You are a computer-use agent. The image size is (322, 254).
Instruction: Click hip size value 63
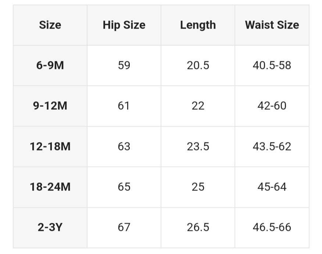(124, 146)
